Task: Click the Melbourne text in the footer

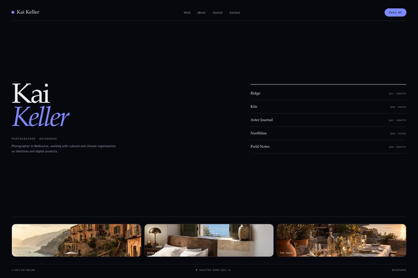Action: tap(399, 270)
